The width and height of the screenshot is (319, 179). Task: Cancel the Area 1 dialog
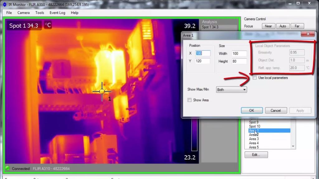pyautogui.click(x=275, y=110)
